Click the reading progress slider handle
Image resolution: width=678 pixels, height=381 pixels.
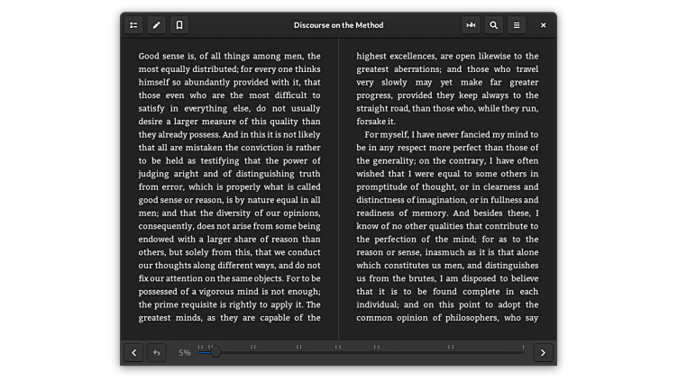click(215, 352)
